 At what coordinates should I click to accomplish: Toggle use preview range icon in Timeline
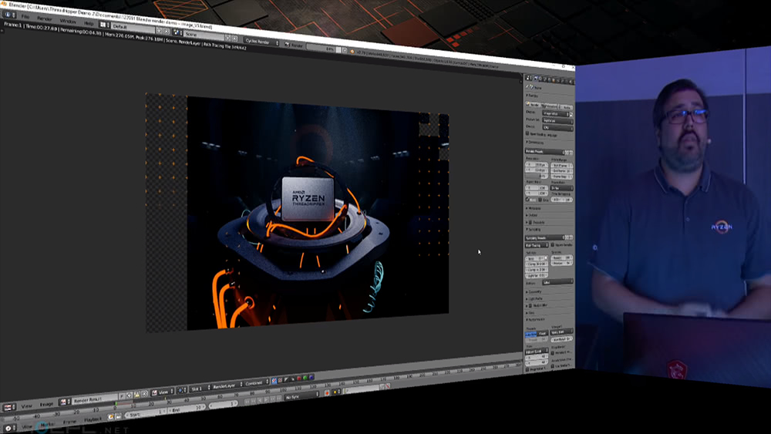coord(110,417)
